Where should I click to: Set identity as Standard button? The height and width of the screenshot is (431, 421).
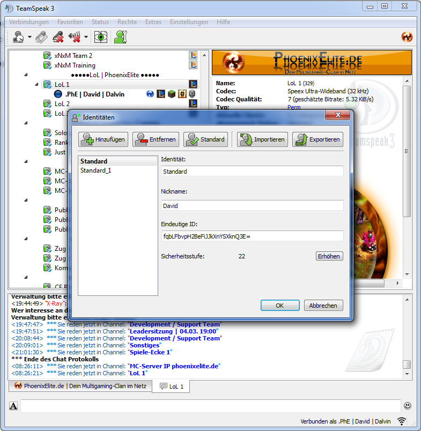(206, 139)
